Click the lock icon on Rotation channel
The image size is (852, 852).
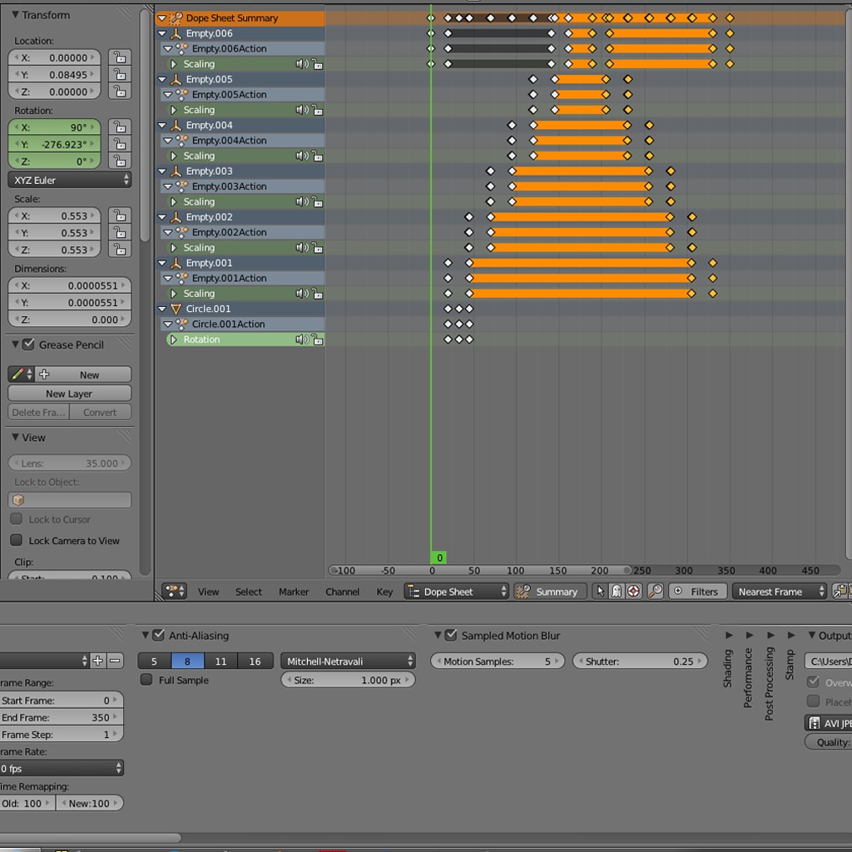[317, 339]
